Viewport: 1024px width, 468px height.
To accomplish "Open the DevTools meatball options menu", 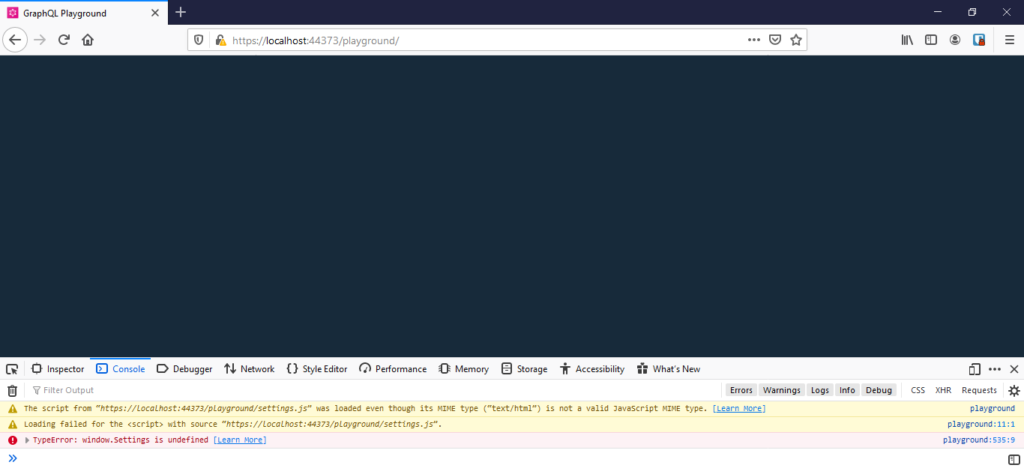I will [994, 368].
